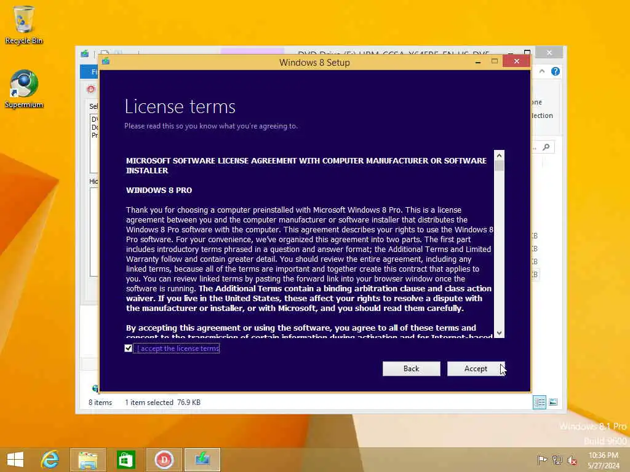
Task: Click the license text scrollbar up arrow
Action: point(499,155)
